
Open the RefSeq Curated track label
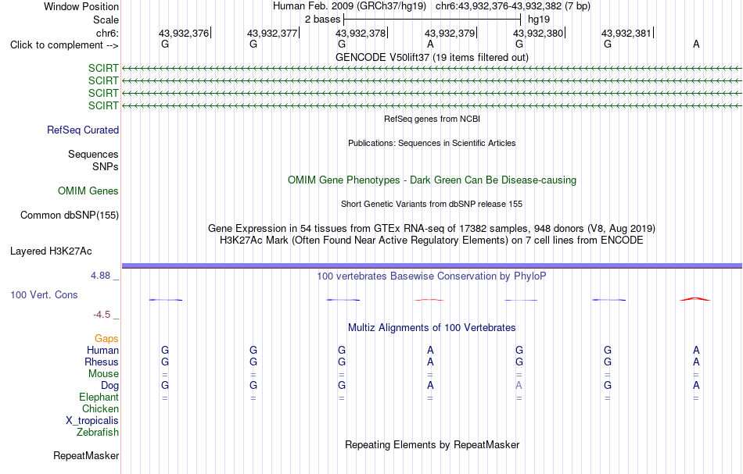[82, 130]
